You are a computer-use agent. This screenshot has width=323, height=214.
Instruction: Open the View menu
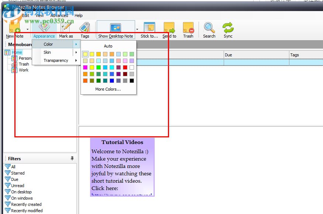tap(39, 15)
